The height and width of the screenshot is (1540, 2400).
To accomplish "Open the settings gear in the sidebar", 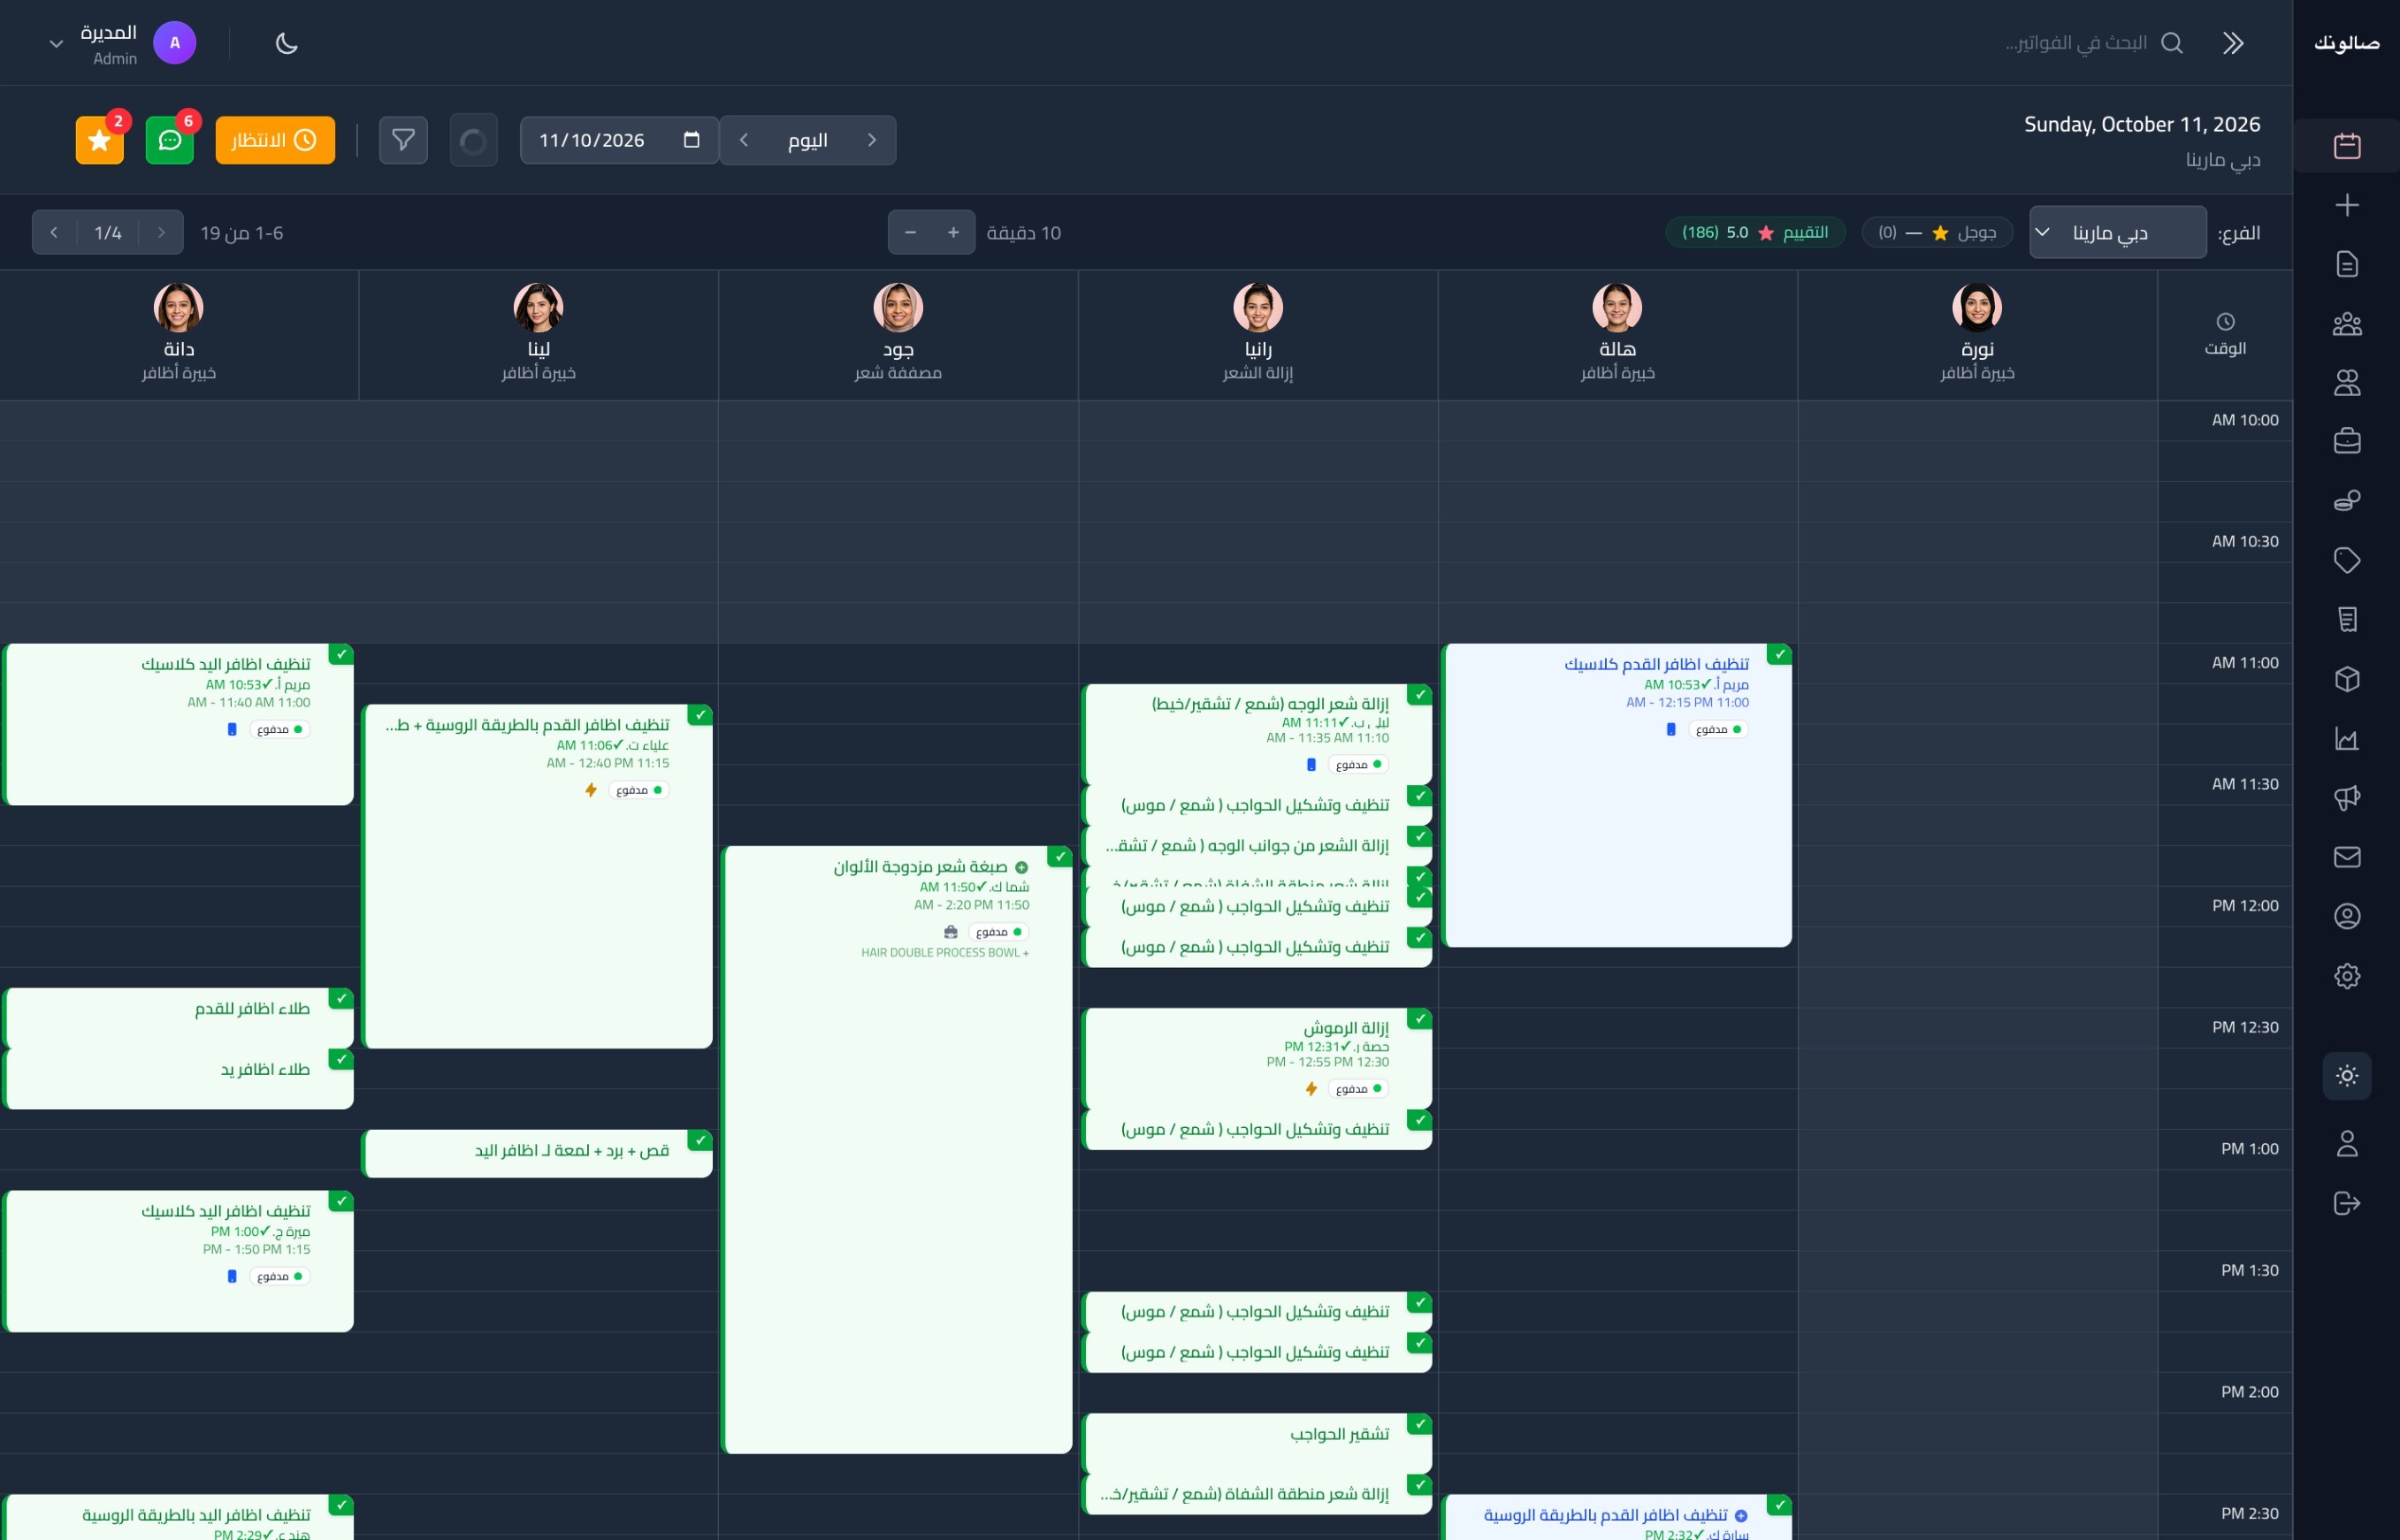I will [2346, 976].
